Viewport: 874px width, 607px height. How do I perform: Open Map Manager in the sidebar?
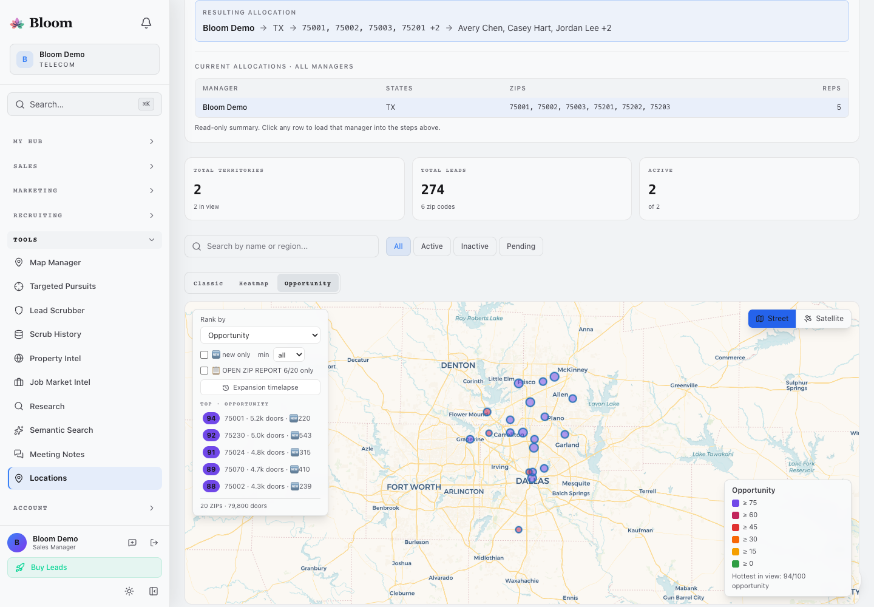(84, 262)
